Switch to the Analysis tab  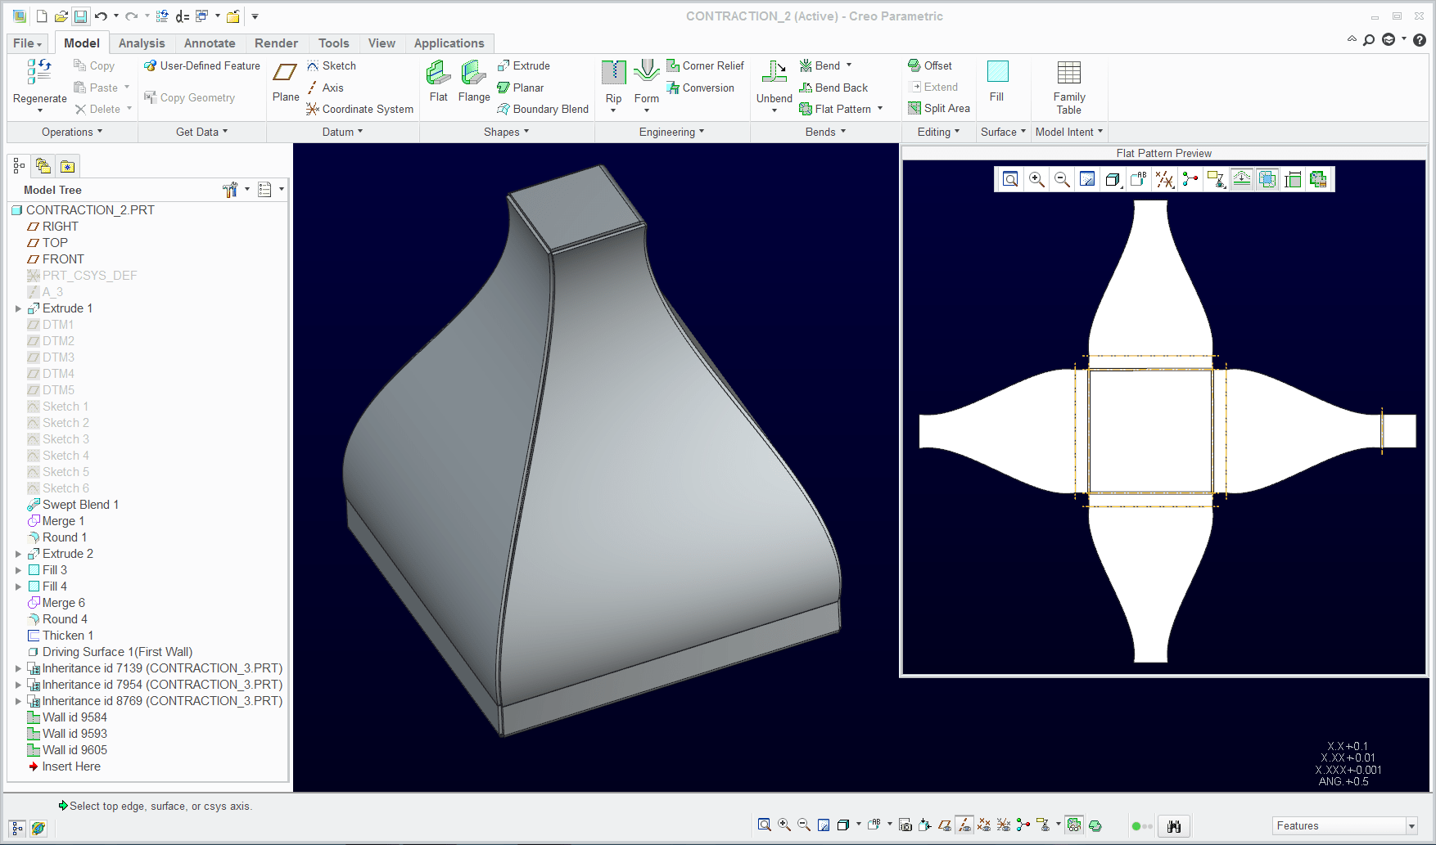click(x=142, y=43)
